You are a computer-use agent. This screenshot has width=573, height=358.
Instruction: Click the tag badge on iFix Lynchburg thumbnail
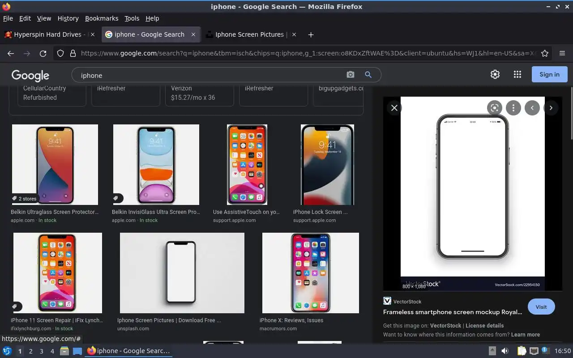(16, 307)
